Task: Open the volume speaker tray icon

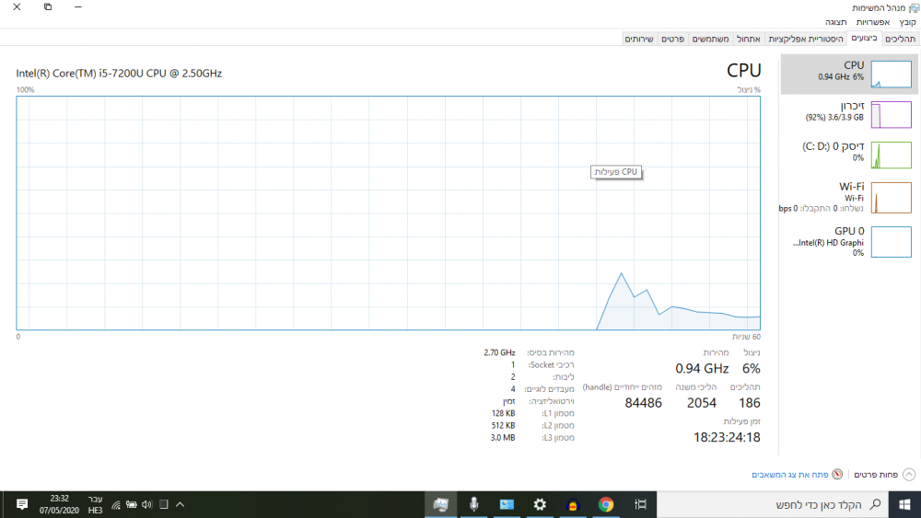Action: pos(146,504)
